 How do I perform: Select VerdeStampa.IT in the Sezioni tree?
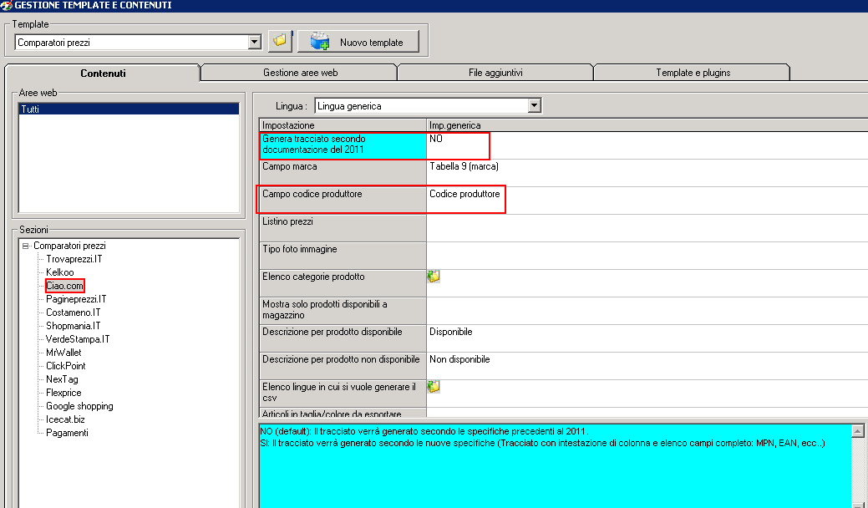click(x=78, y=338)
